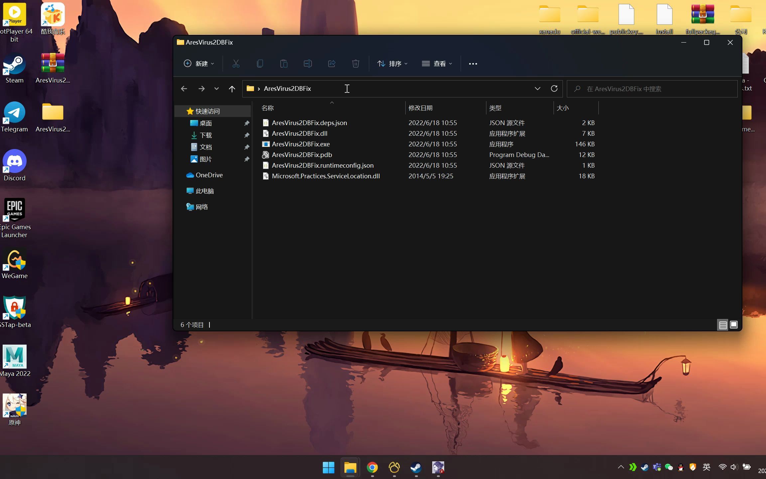Refresh the current folder view
The height and width of the screenshot is (479, 766).
click(x=554, y=88)
